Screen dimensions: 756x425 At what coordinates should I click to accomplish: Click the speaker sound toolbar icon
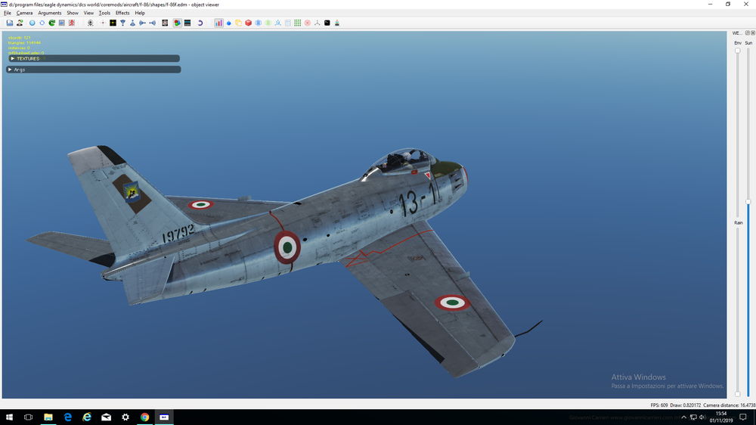(153, 23)
